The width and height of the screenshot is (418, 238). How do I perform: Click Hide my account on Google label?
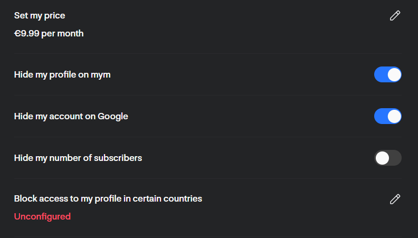[71, 117]
